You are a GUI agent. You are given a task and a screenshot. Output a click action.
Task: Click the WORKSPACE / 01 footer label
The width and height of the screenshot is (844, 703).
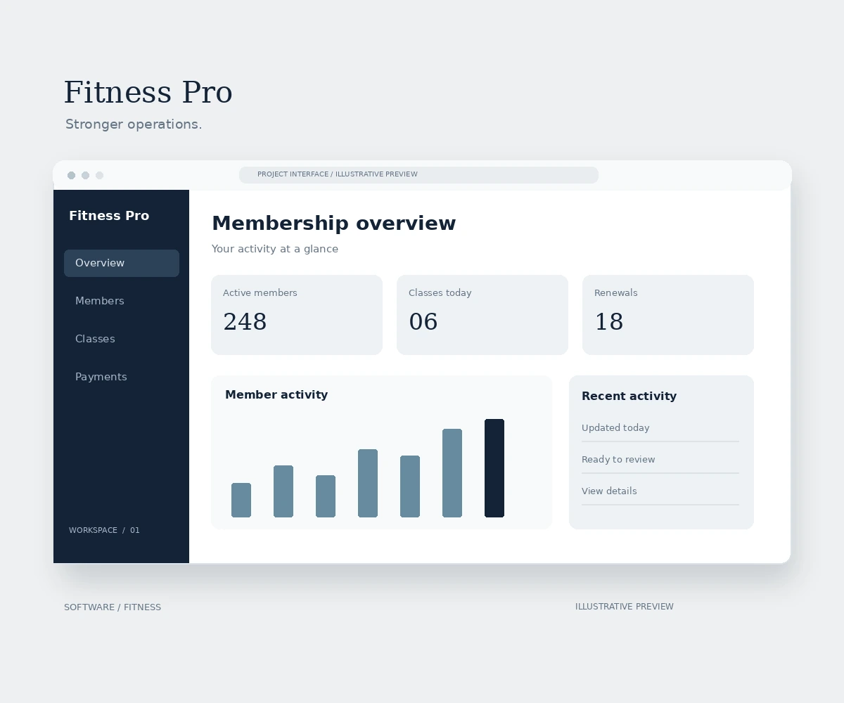104,530
